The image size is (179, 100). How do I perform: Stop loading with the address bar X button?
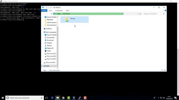coord(140,14)
